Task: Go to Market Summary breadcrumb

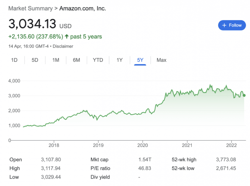Action: [30, 8]
